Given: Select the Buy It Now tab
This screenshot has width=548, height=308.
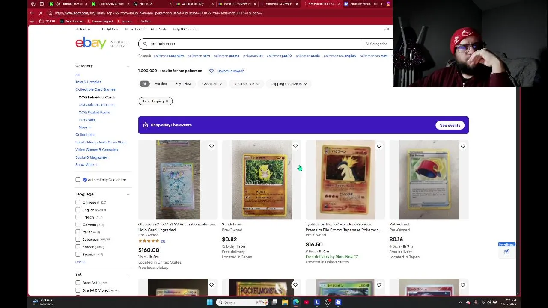Looking at the screenshot, I should click(x=183, y=84).
